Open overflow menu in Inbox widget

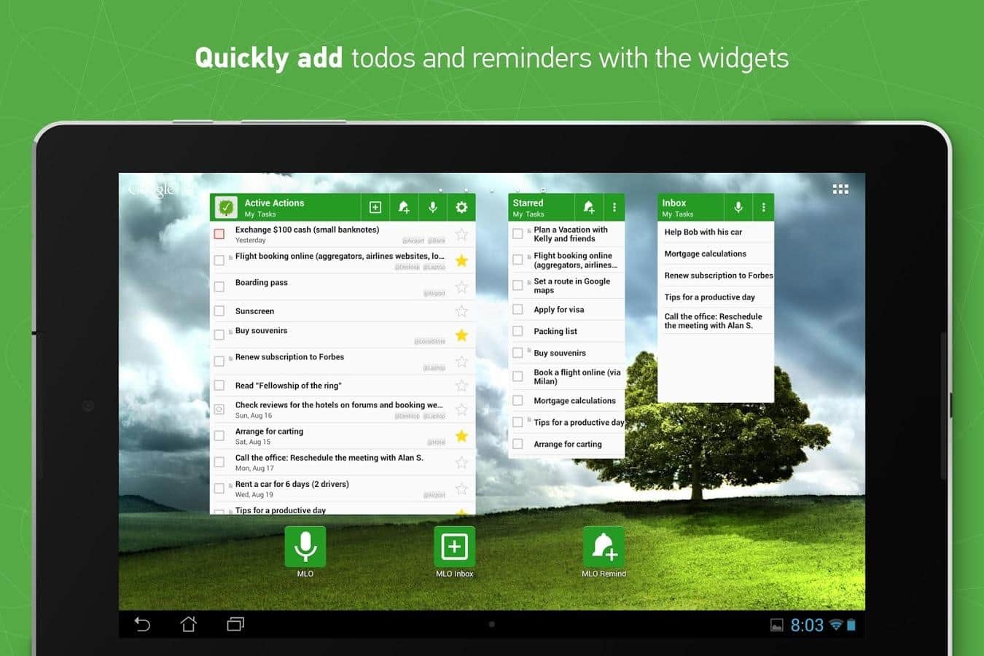(764, 208)
